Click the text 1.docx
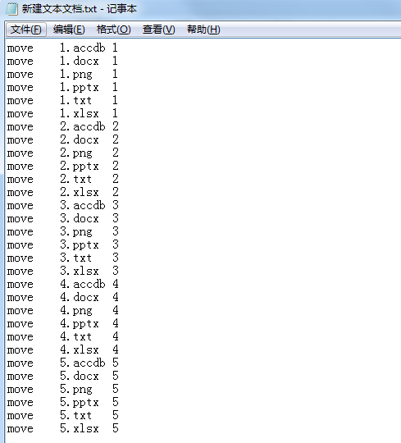The image size is (401, 443). [80, 61]
